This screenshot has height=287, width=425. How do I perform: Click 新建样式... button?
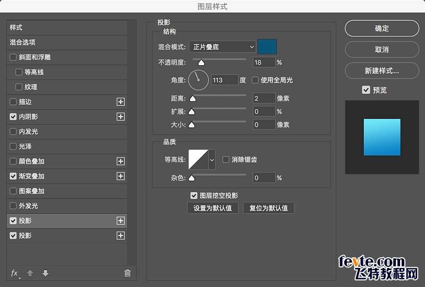click(382, 71)
